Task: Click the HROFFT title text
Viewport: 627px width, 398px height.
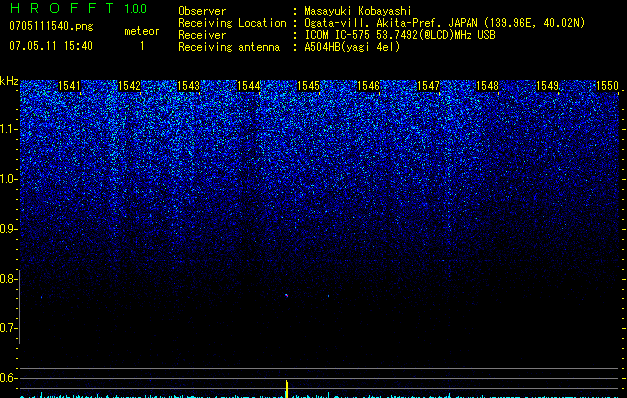Action: [x=62, y=8]
